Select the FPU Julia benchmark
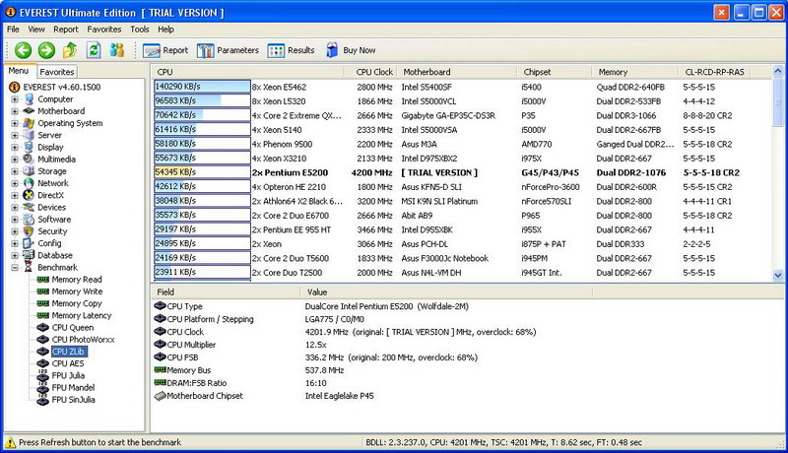Viewport: 788px width, 453px height. coord(68,375)
